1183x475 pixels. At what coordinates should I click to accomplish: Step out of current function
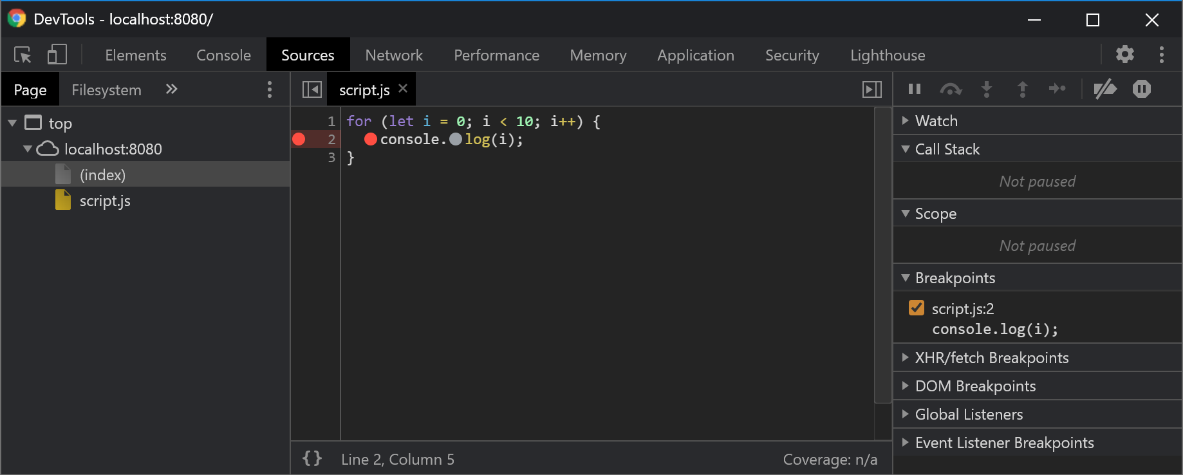pyautogui.click(x=1022, y=89)
